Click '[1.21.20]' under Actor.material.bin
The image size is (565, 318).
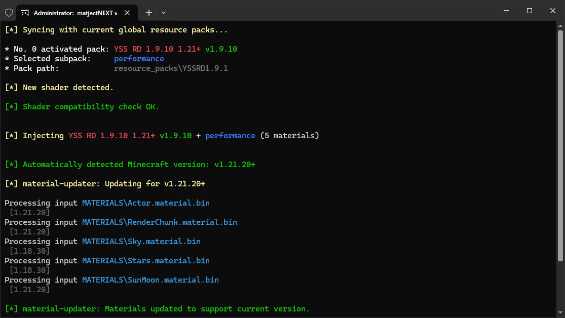(x=29, y=213)
